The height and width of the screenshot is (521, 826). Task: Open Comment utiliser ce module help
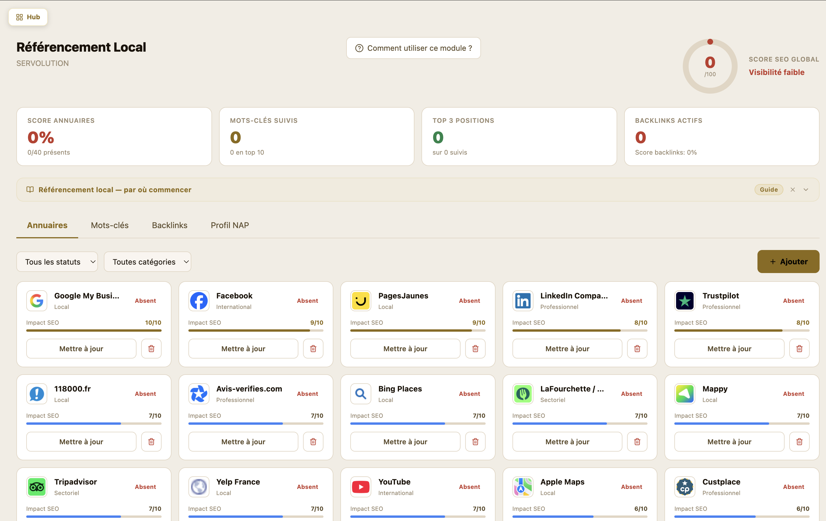tap(413, 48)
